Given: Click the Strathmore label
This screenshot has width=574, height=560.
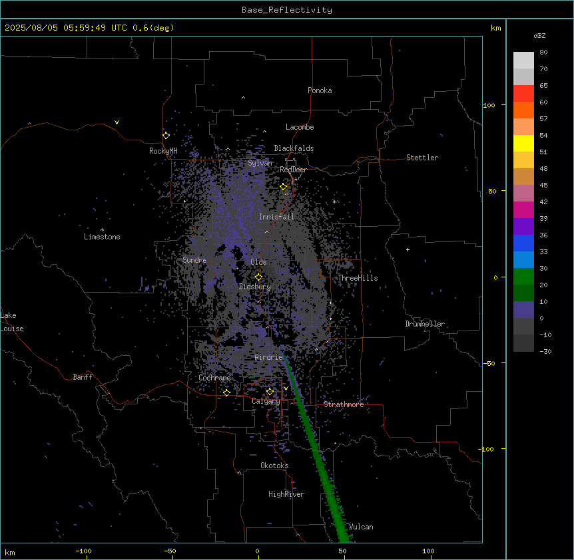Looking at the screenshot, I should tap(344, 404).
